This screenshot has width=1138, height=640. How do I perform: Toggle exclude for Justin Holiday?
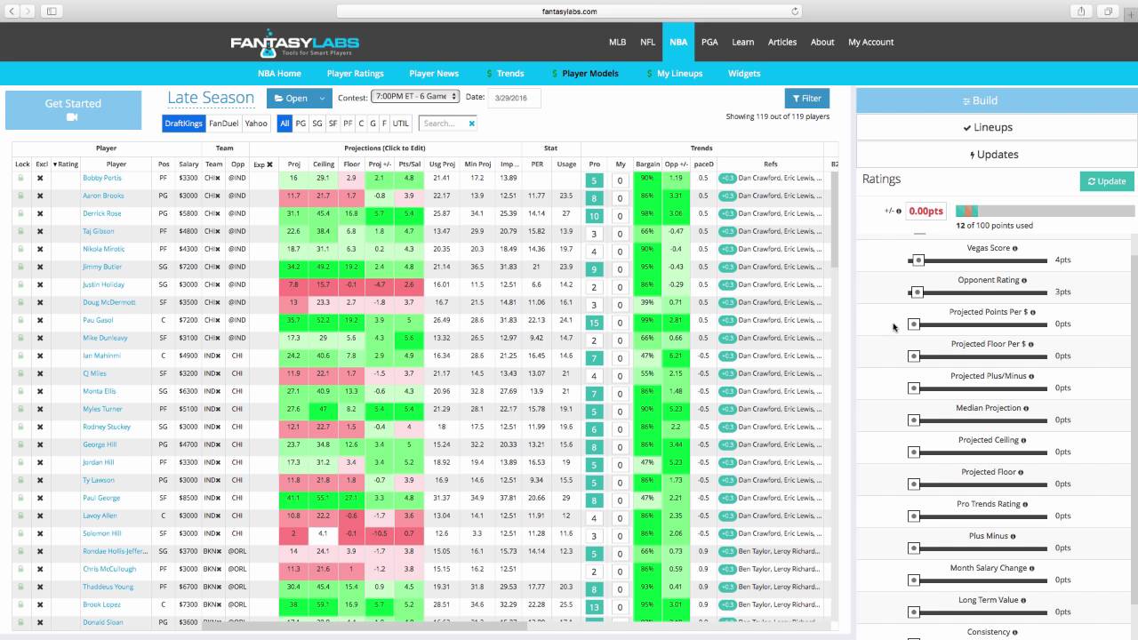click(40, 284)
